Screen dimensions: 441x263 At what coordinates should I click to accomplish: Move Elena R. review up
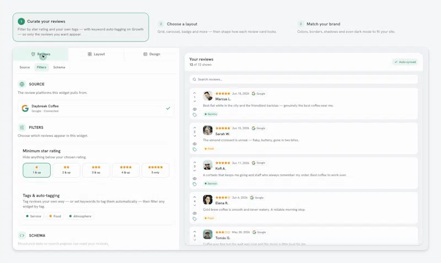coord(195,197)
